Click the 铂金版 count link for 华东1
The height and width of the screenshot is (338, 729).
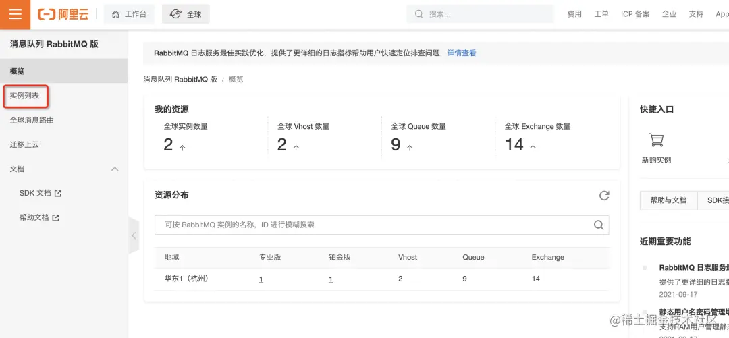click(x=331, y=279)
